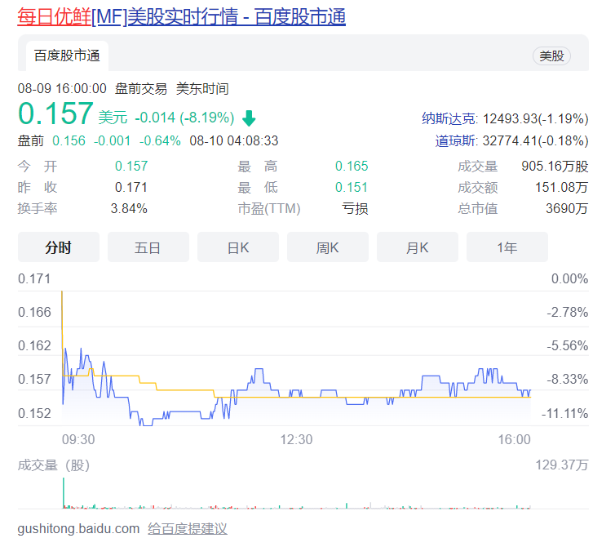Click the -8.33% axis label

(568, 379)
